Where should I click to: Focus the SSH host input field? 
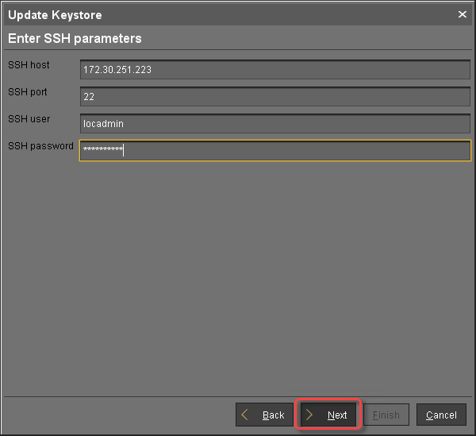point(275,70)
